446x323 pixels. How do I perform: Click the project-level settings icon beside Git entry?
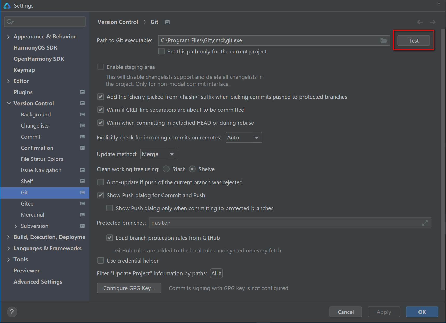click(82, 193)
